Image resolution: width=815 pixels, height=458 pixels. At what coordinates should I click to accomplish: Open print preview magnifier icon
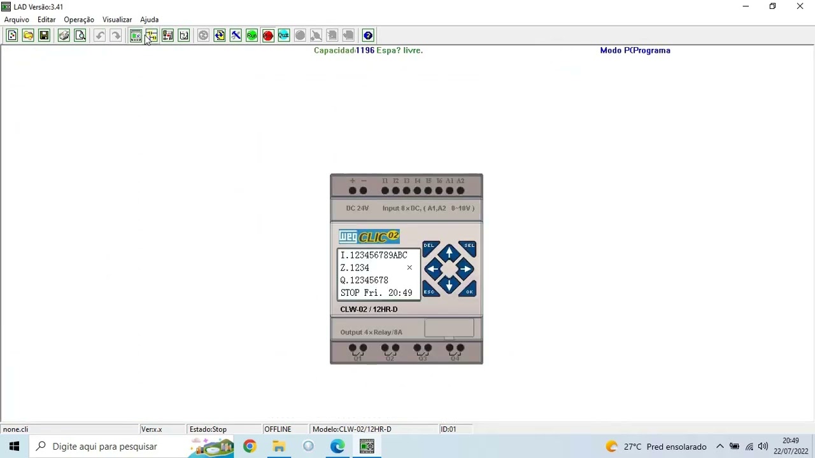pyautogui.click(x=80, y=36)
